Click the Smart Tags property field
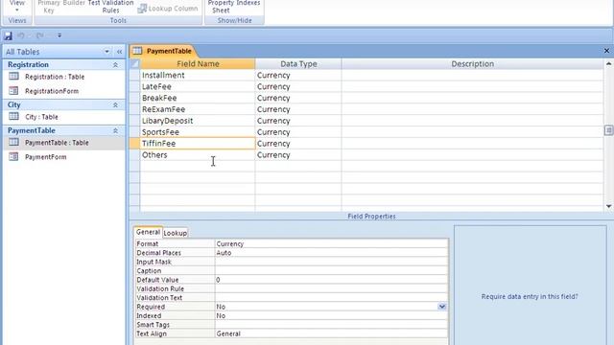The image size is (614, 345). point(331,325)
